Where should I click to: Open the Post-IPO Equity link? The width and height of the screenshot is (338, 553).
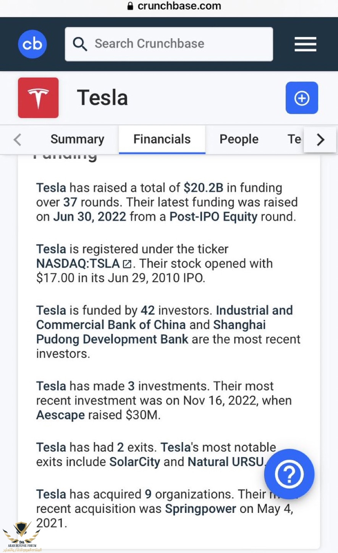[213, 217]
